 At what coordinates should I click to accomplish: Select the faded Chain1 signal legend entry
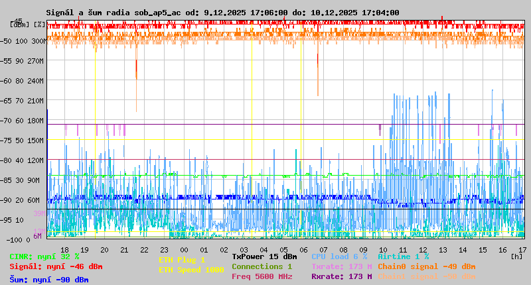pos(426,276)
